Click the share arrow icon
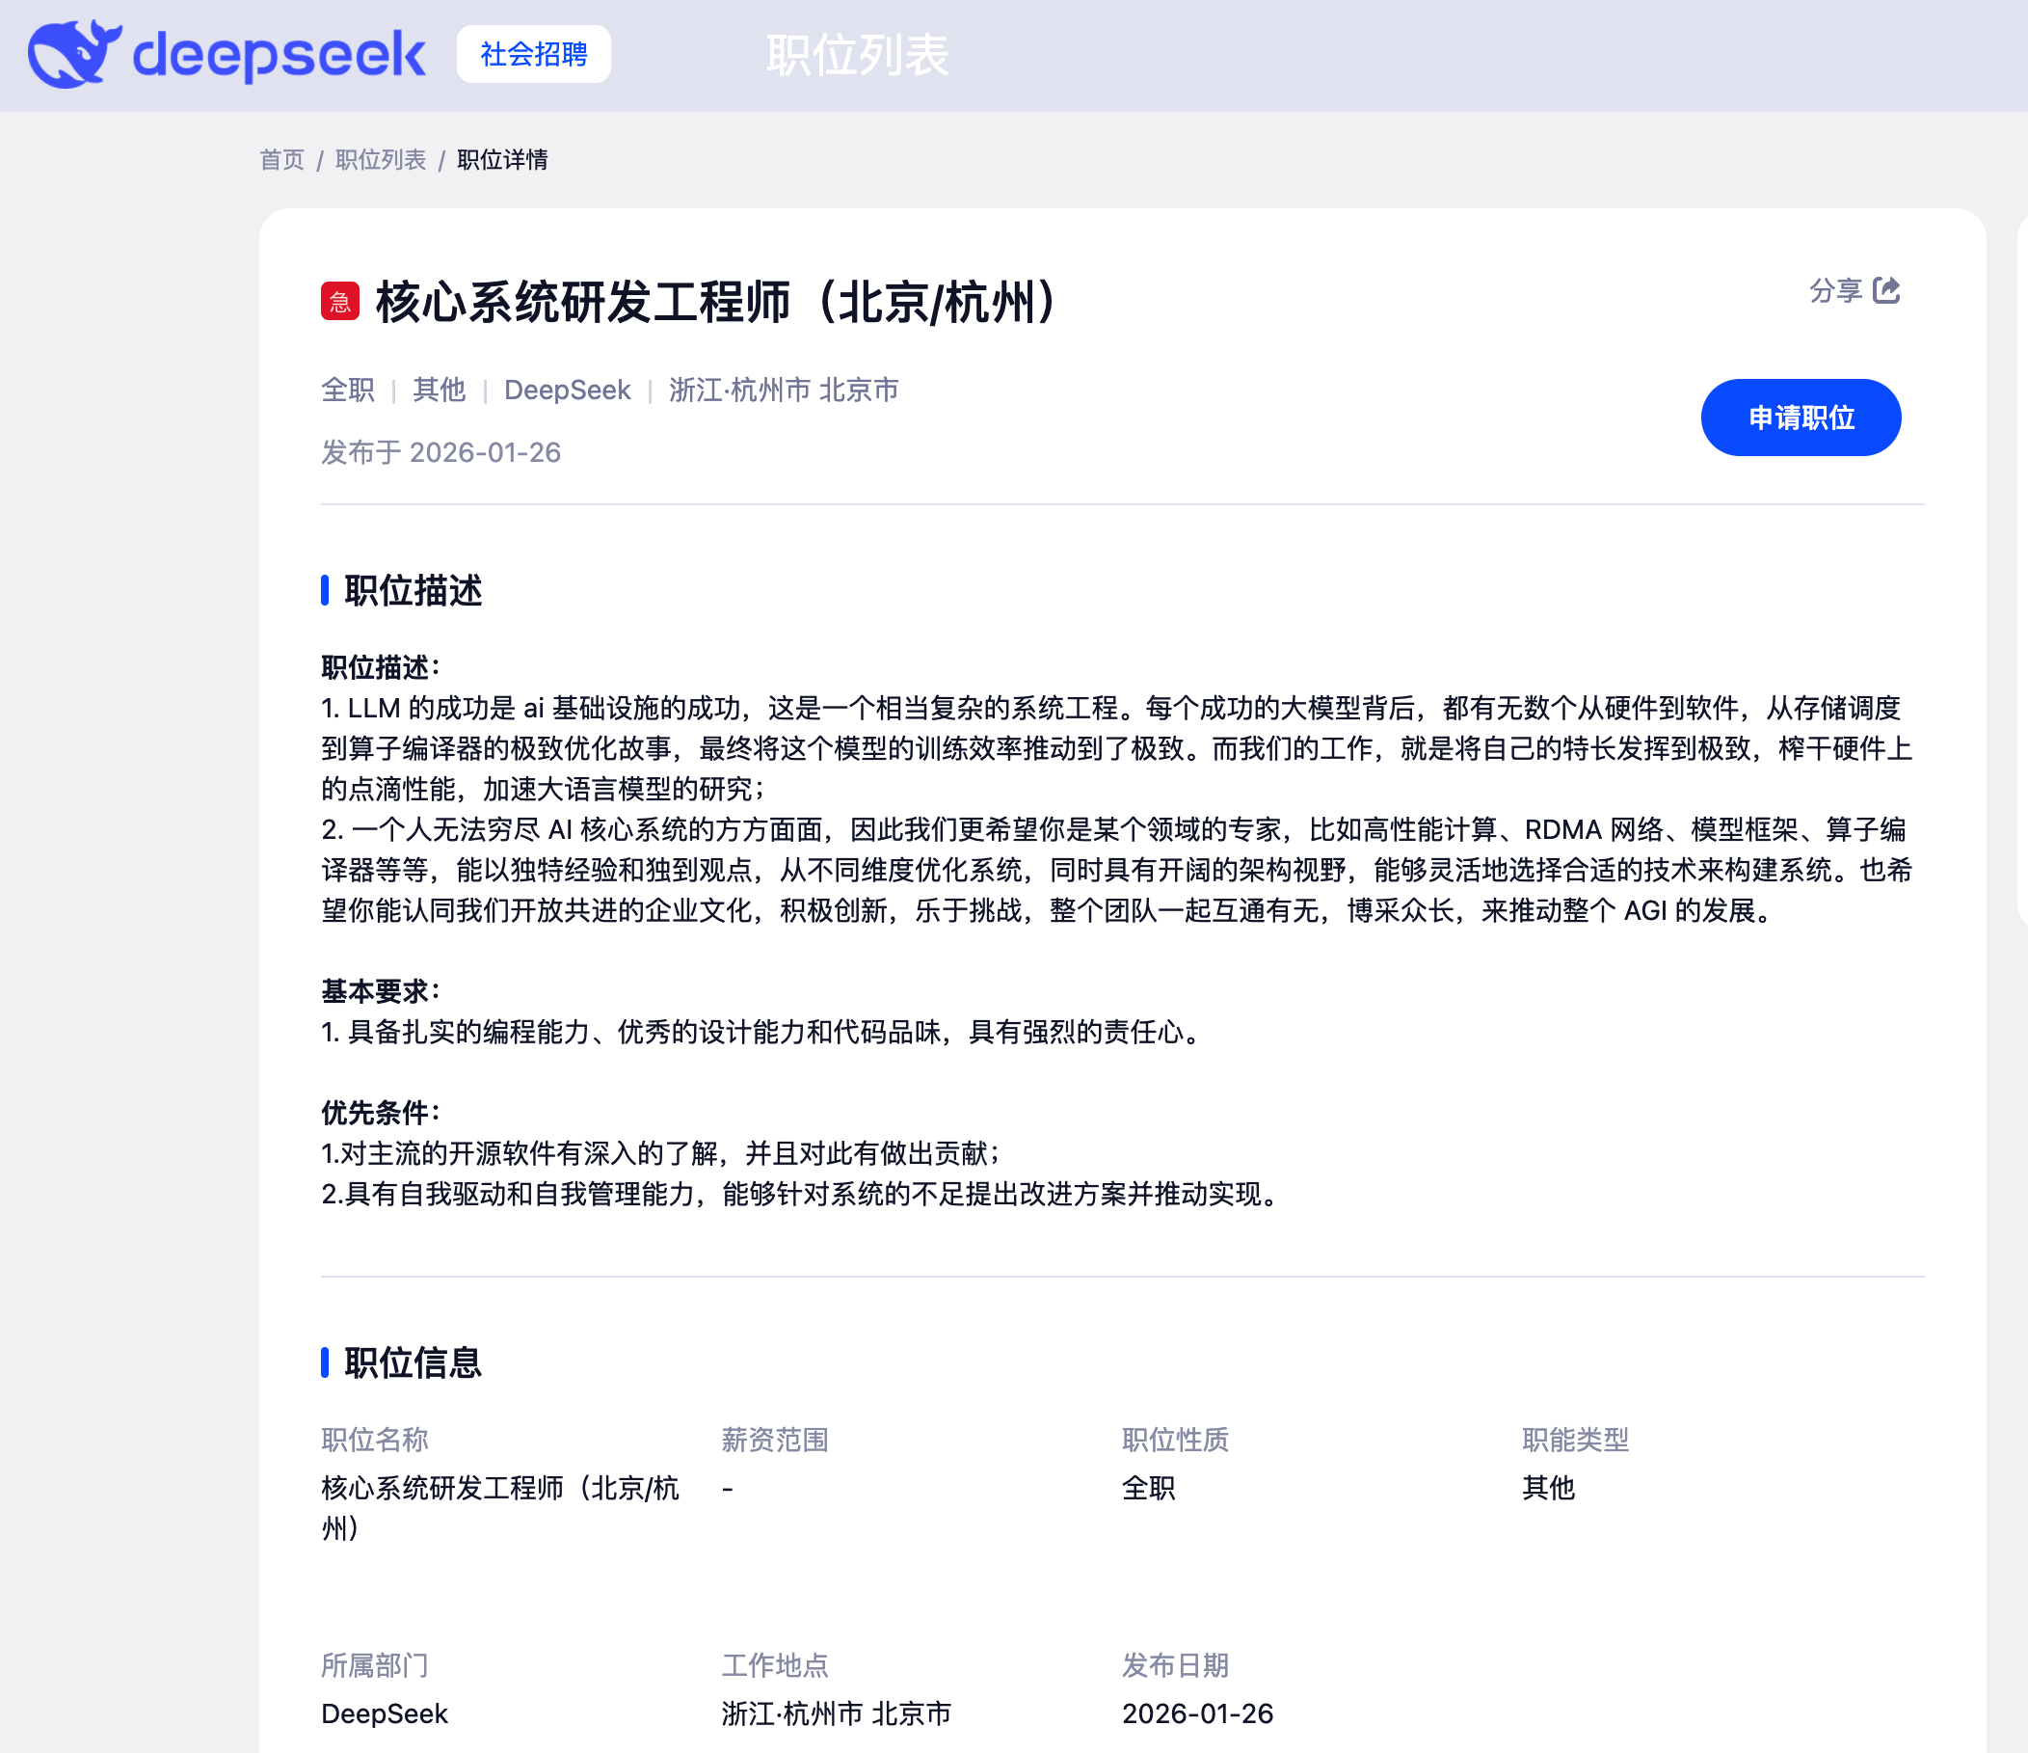2028x1753 pixels. tap(1885, 291)
